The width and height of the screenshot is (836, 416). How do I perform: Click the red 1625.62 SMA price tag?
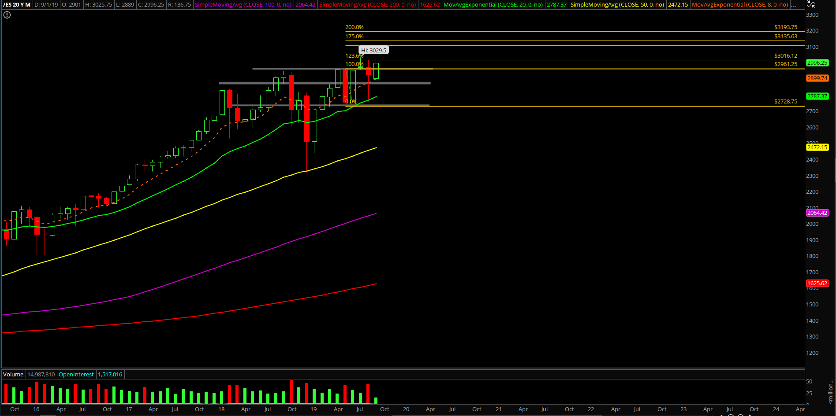coord(817,283)
